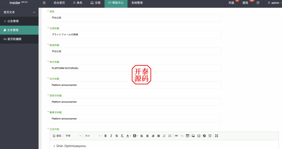Viewport: 282px width, 149px height.
Task: Open text color picker
Action: pyautogui.click(x=128, y=136)
